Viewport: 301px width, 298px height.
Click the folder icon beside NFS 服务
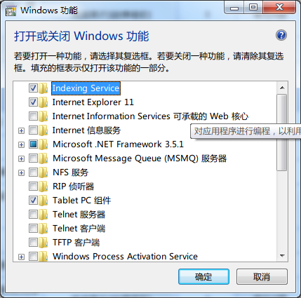tap(44, 172)
